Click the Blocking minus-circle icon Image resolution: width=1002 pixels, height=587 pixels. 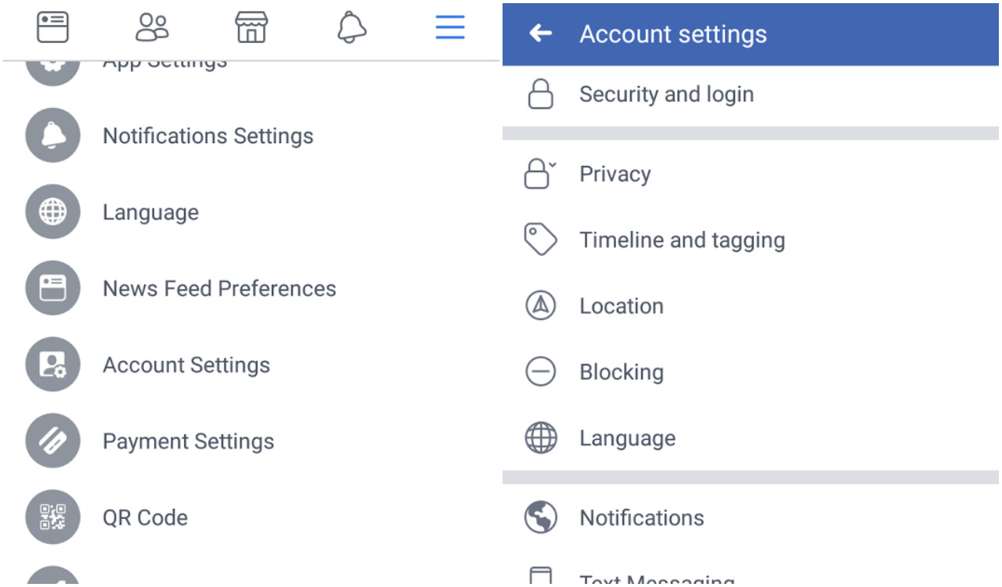(540, 372)
